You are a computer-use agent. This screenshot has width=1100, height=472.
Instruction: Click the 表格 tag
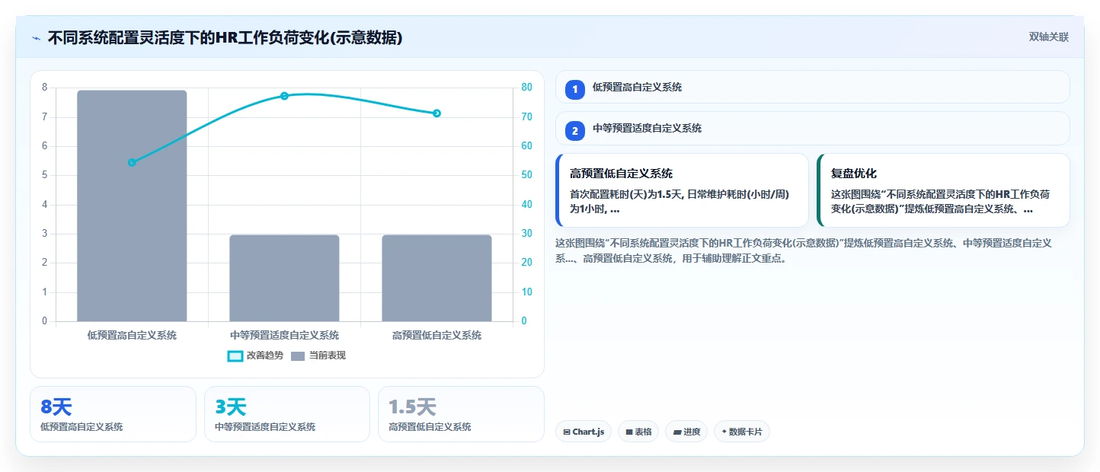tap(638, 432)
